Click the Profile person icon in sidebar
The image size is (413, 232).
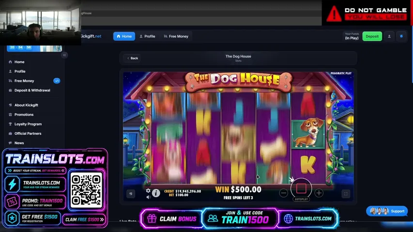[10, 71]
